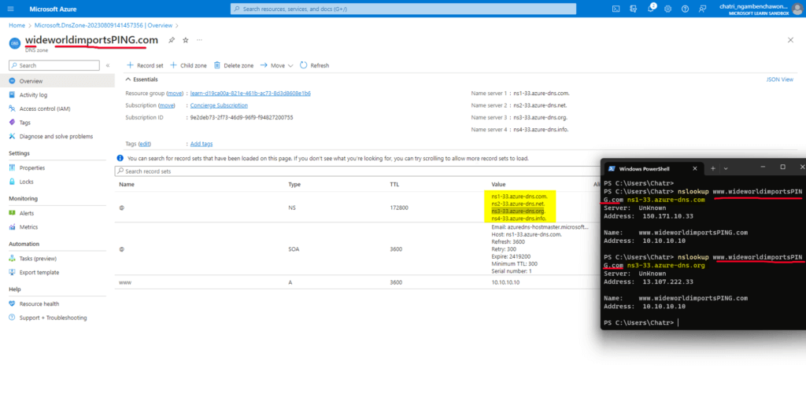Open the Help question mark icon
The image size is (806, 401).
[x=685, y=9]
